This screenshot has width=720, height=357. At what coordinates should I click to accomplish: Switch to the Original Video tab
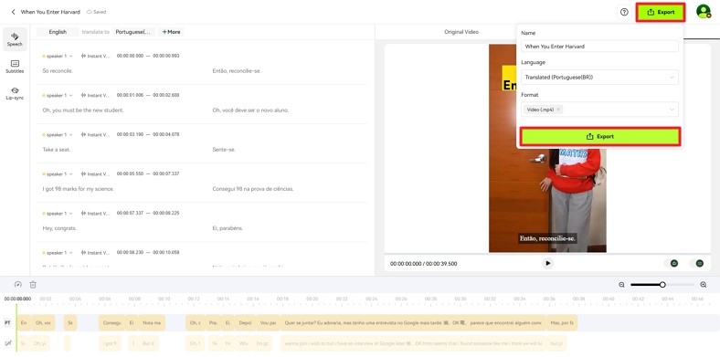(x=461, y=32)
